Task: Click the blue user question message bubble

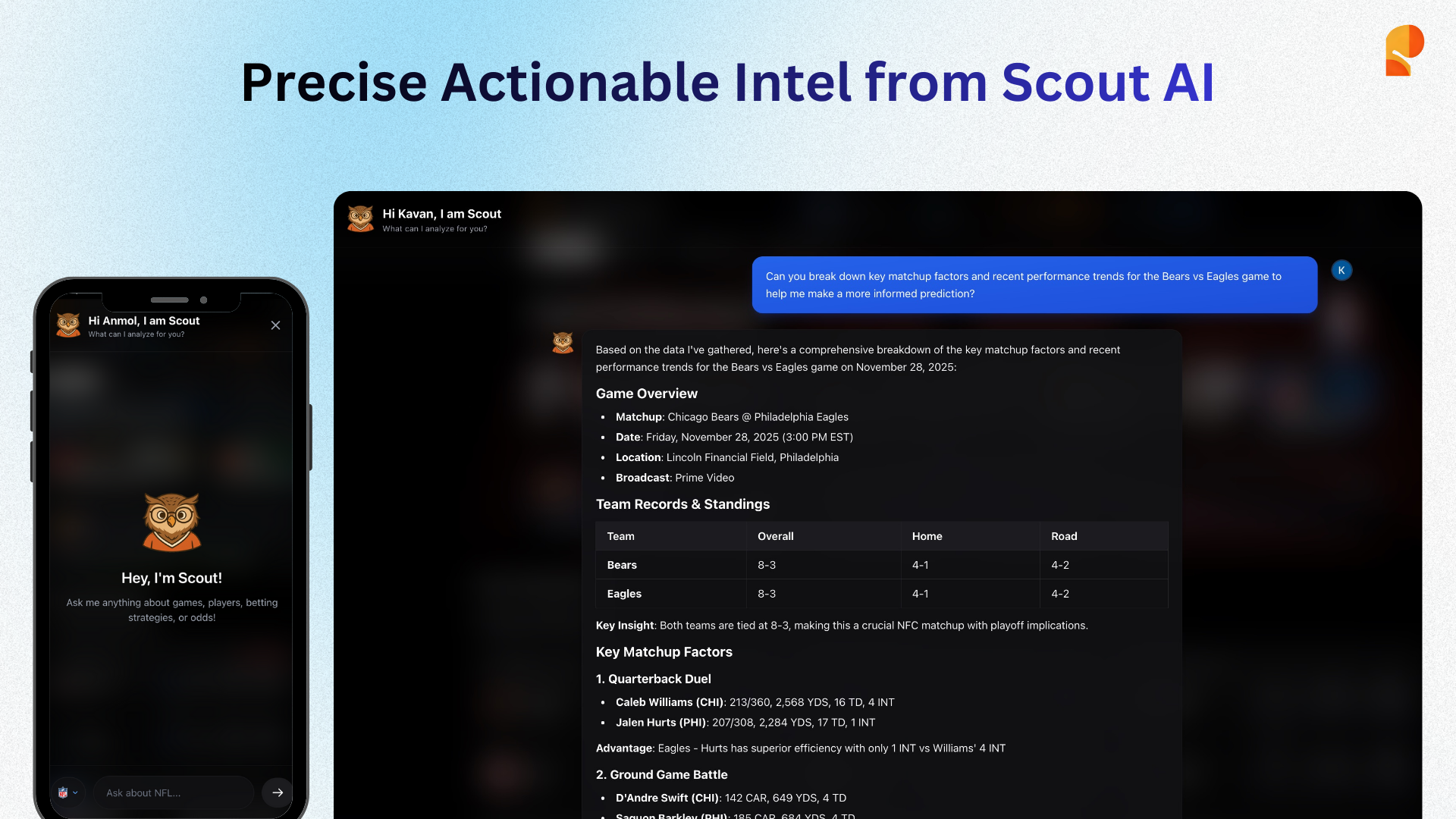Action: coord(1034,284)
